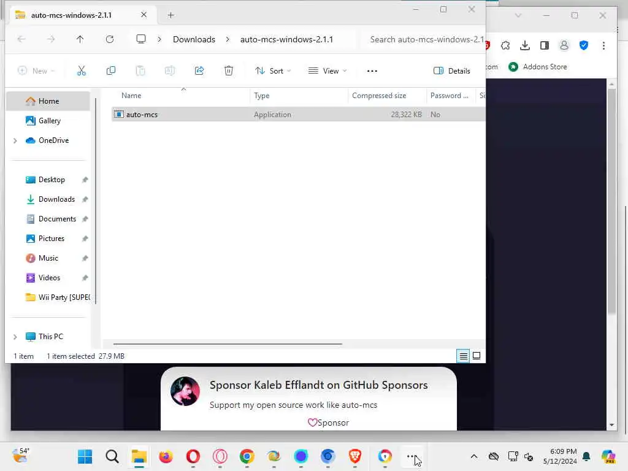Switch to details list view in status bar

coord(464,356)
